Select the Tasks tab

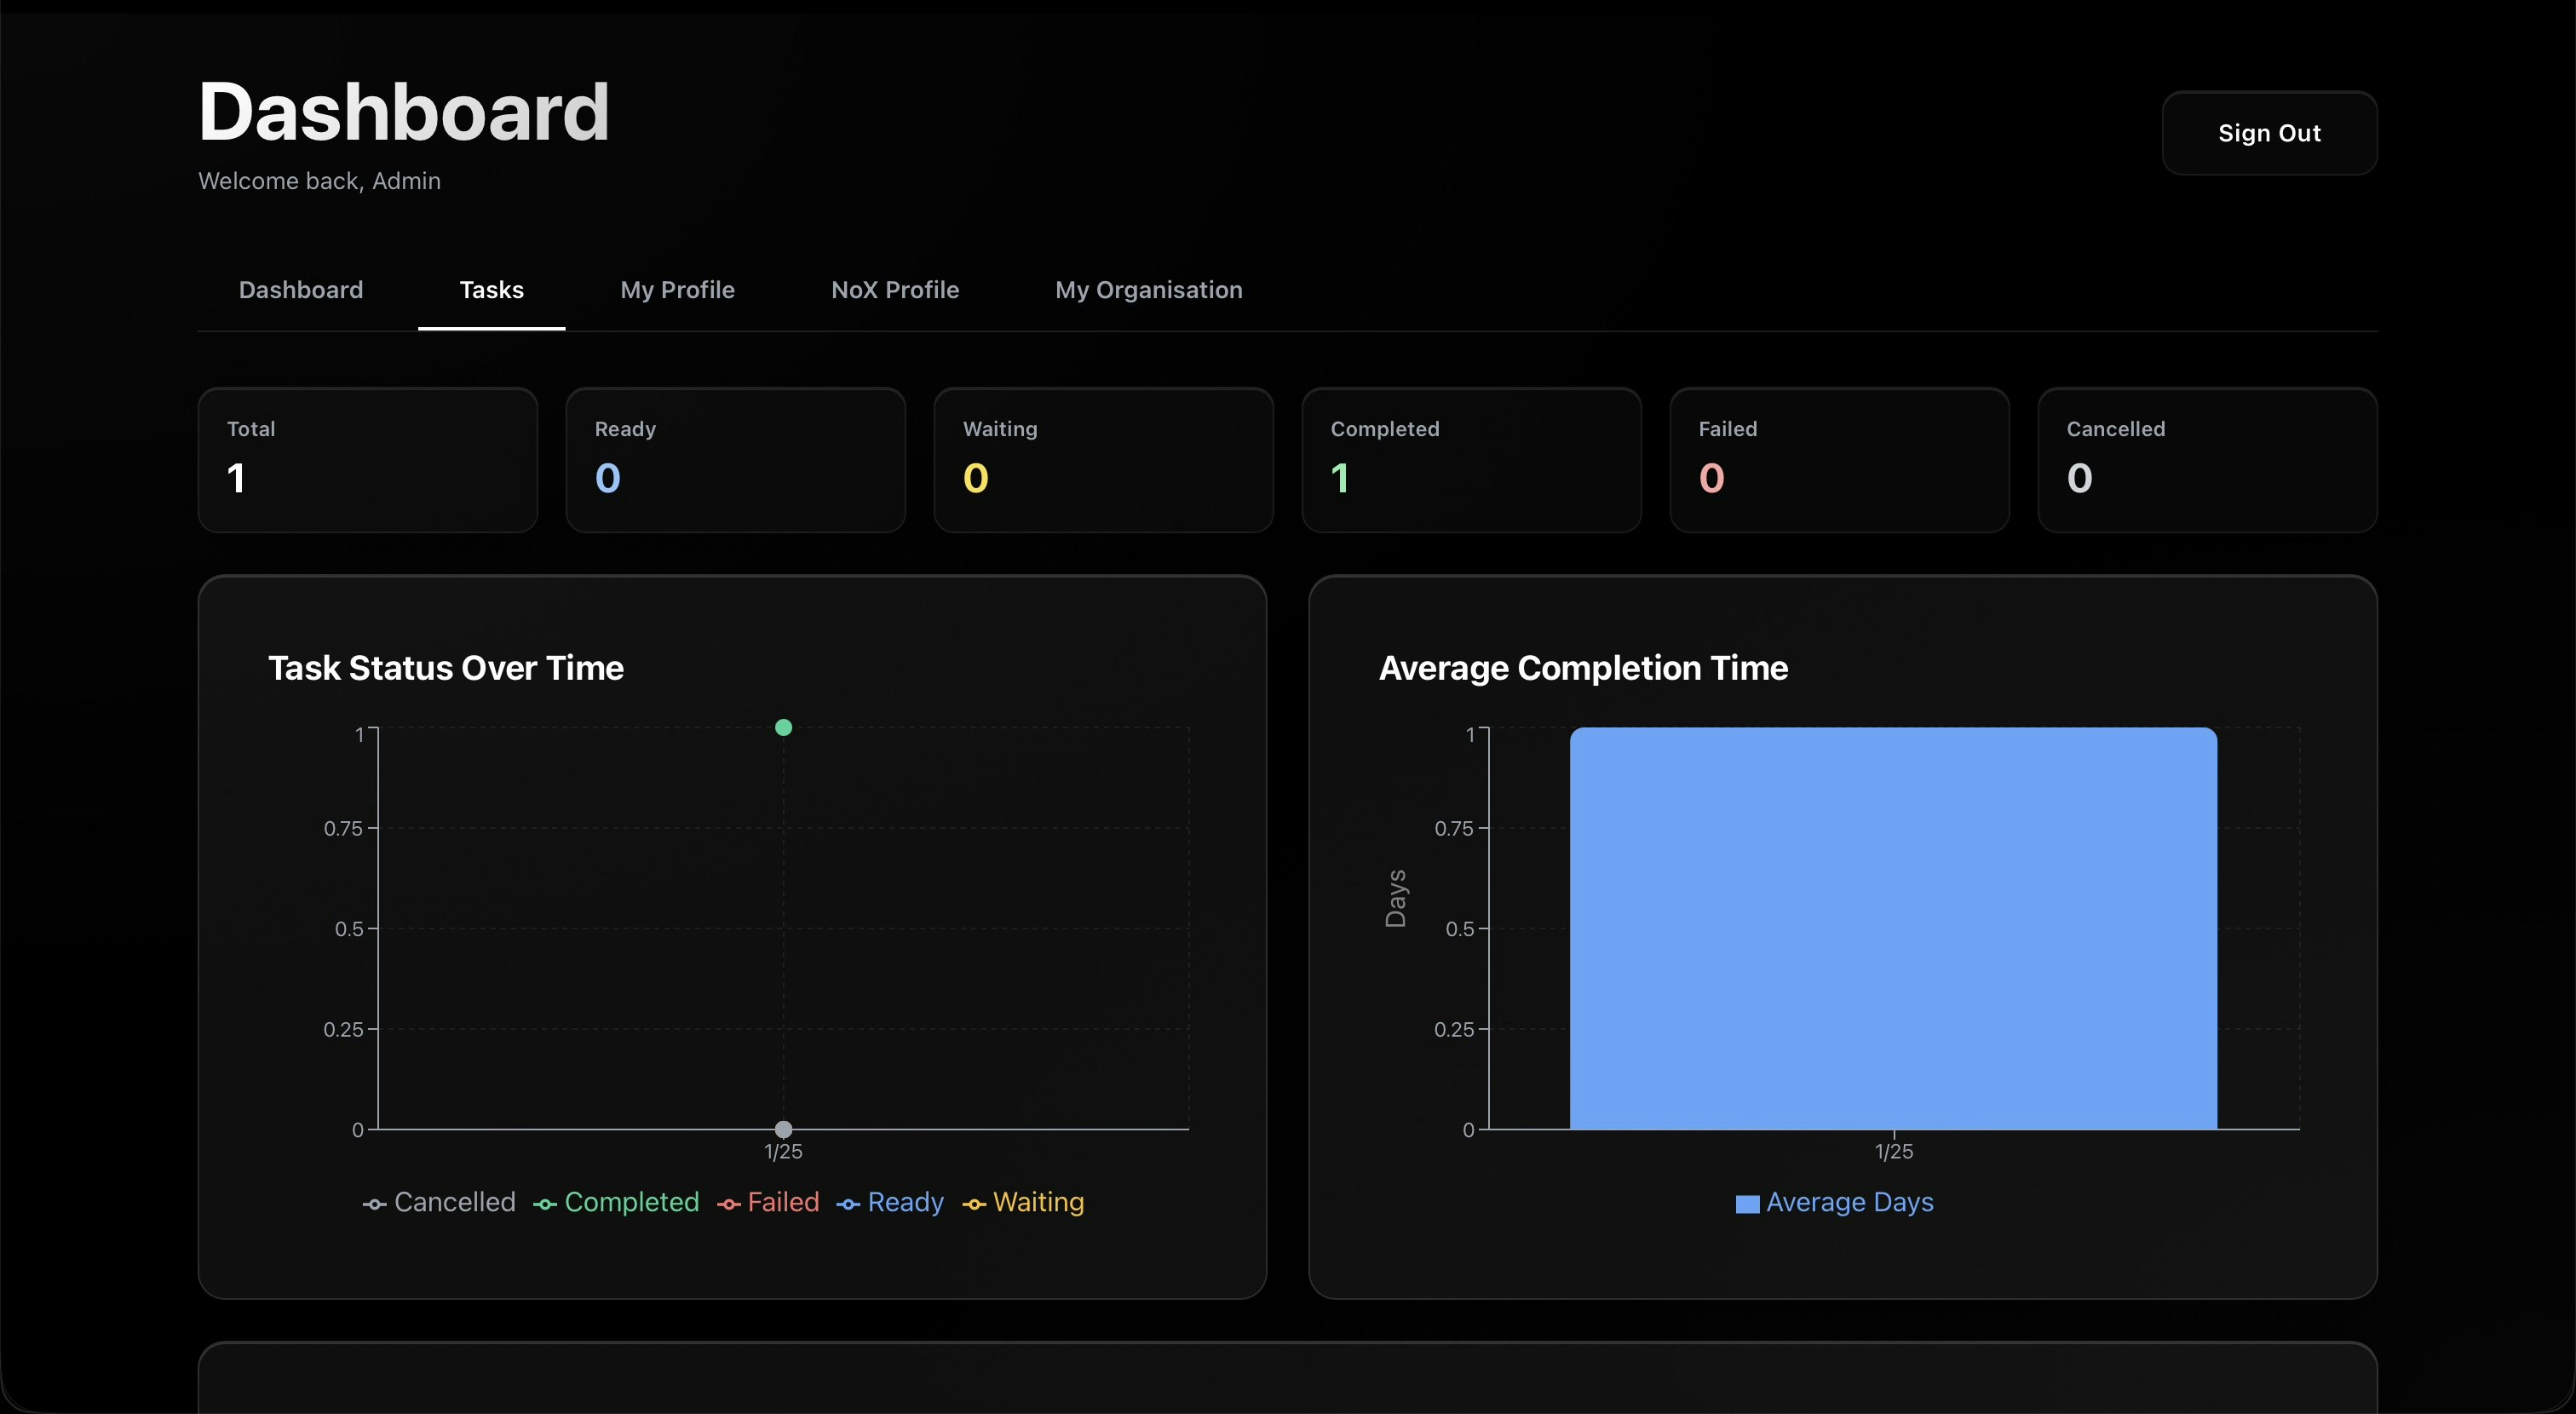(491, 290)
